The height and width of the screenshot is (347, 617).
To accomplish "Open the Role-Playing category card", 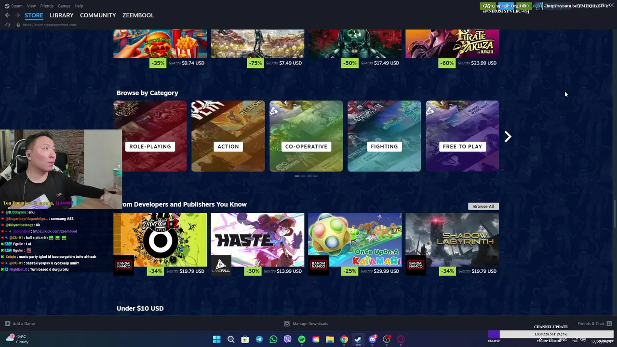I will 150,136.
